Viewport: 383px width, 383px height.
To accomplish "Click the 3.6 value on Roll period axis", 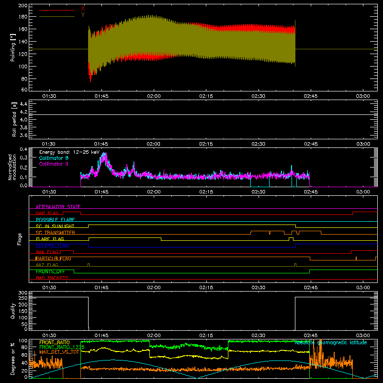I will [x=23, y=135].
